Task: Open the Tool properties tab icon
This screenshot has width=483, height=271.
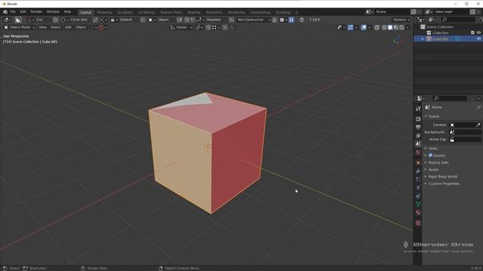Action: [x=418, y=108]
